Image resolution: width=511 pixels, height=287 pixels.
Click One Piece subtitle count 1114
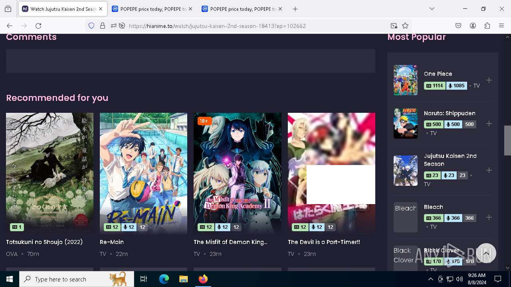tap(435, 86)
